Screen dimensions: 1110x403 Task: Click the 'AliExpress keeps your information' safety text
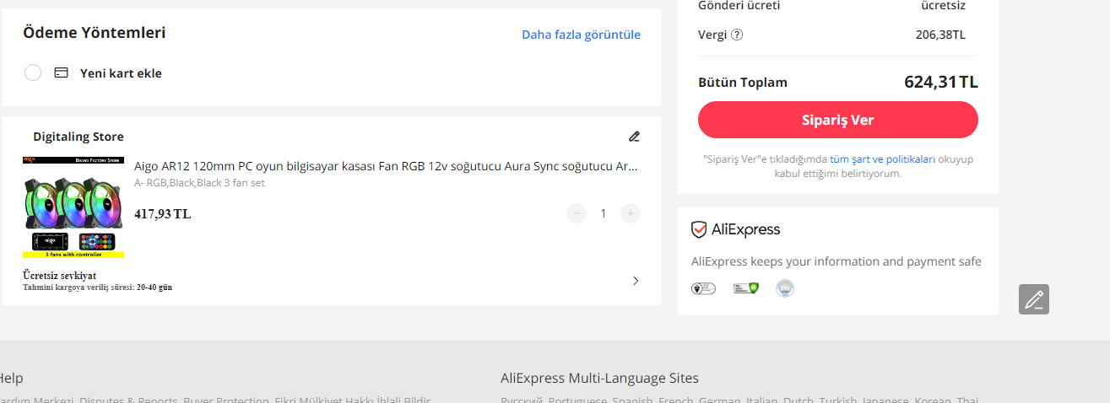click(837, 261)
